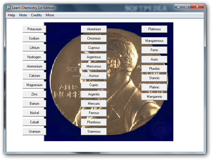Click the Calcium button
The image size is (212, 160).
(x=34, y=76)
